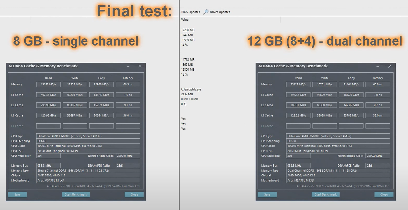Select the 497.32 GB/s L1 read value
This screenshot has height=210, width=408.
point(298,95)
